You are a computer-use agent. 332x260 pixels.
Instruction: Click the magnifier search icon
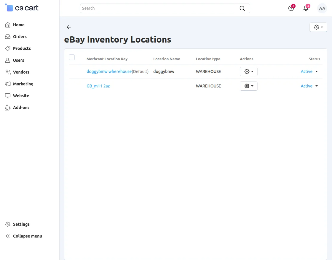point(242,8)
